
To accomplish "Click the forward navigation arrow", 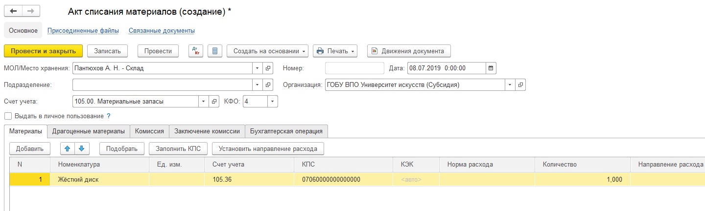I will 31,11.
